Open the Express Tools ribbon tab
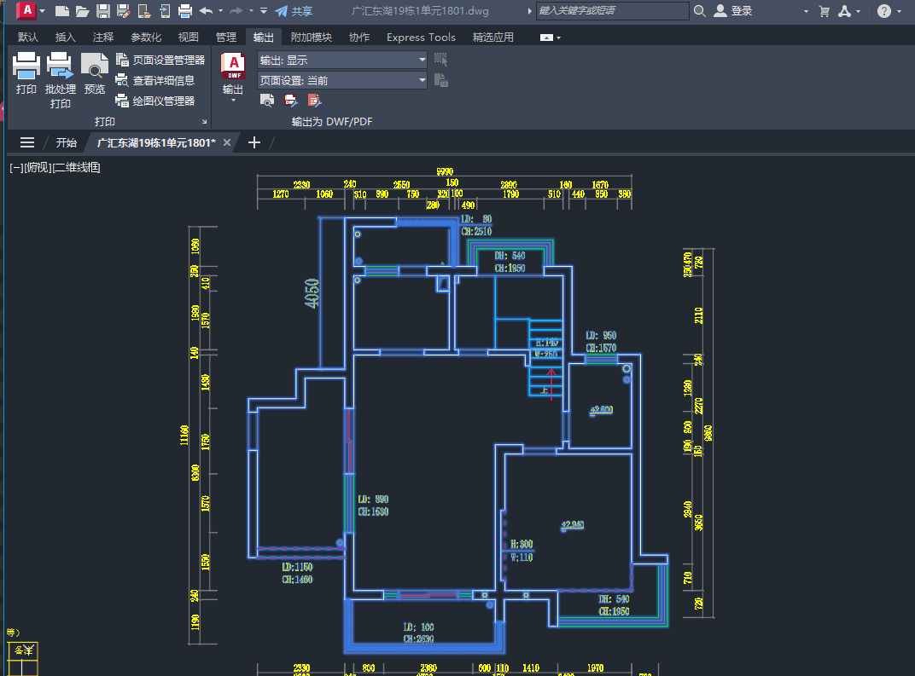Viewport: 915px width, 676px height. [421, 38]
